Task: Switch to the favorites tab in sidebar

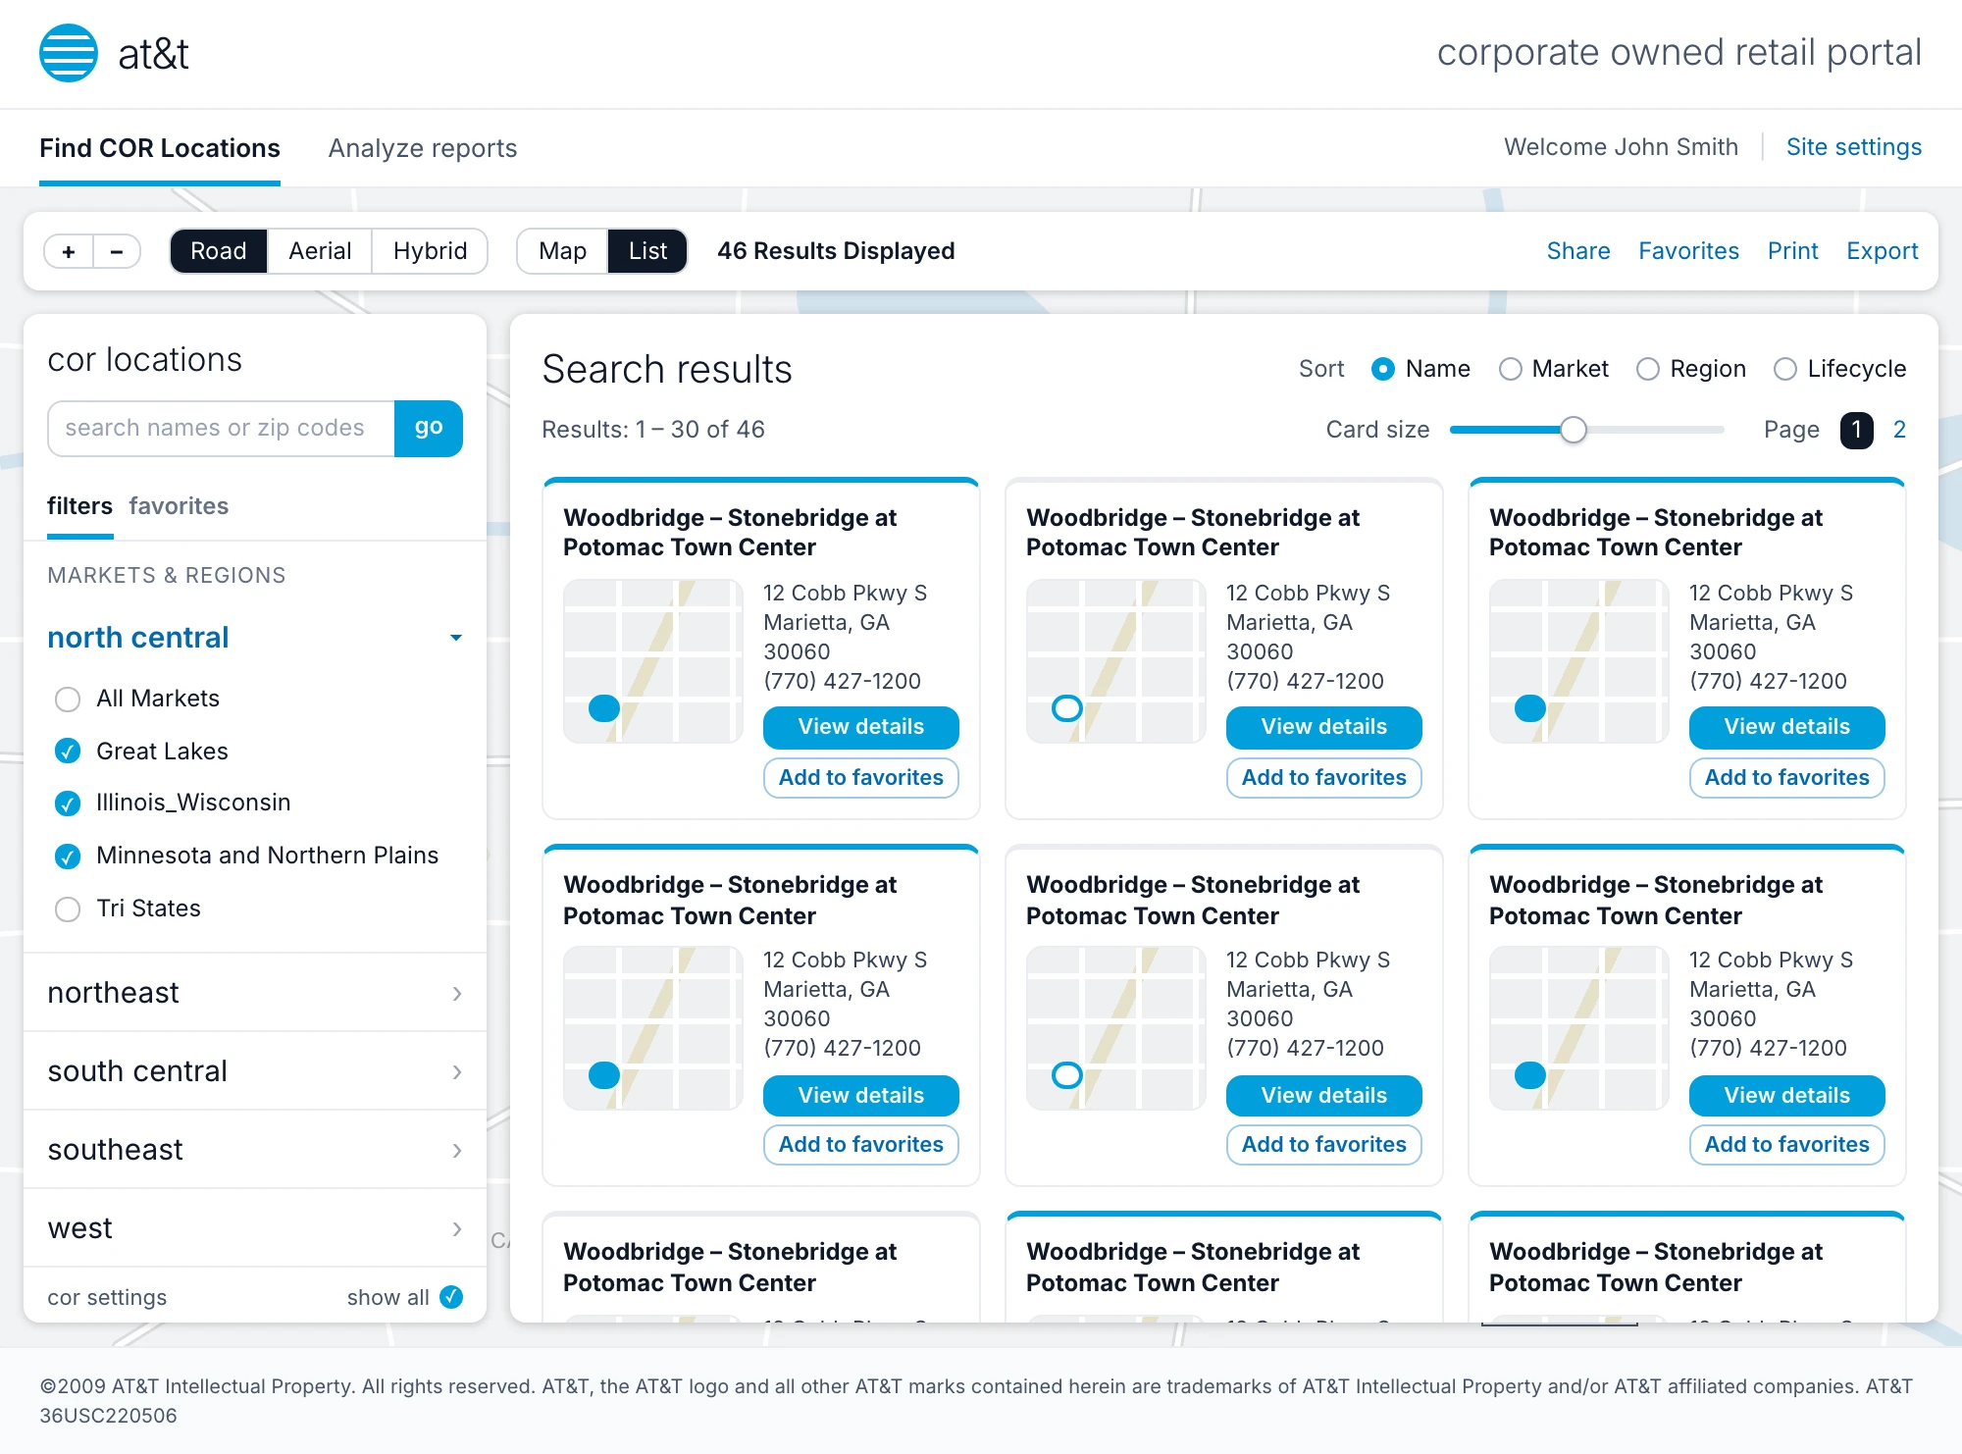Action: click(x=179, y=506)
